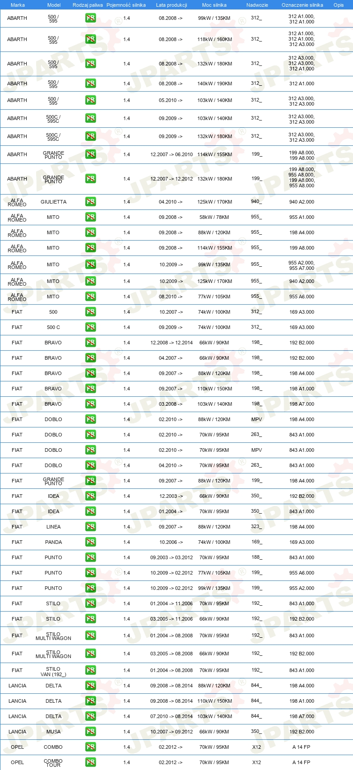Click the fuel icon in Lancia Musa row

[90, 732]
